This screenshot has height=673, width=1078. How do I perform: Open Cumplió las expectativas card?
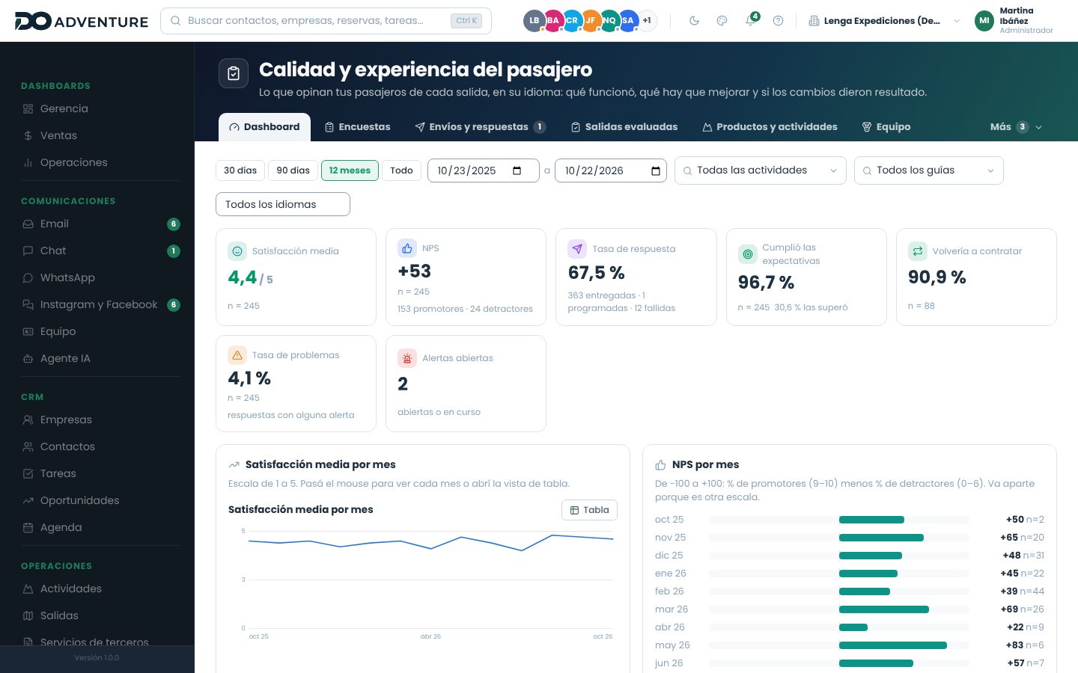pyautogui.click(x=806, y=277)
